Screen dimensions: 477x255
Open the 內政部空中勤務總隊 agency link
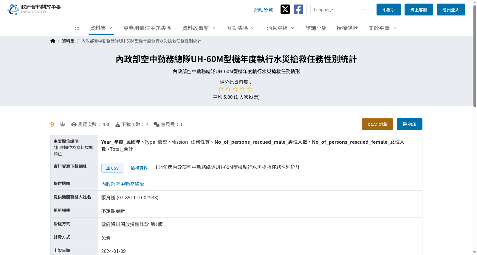point(123,184)
